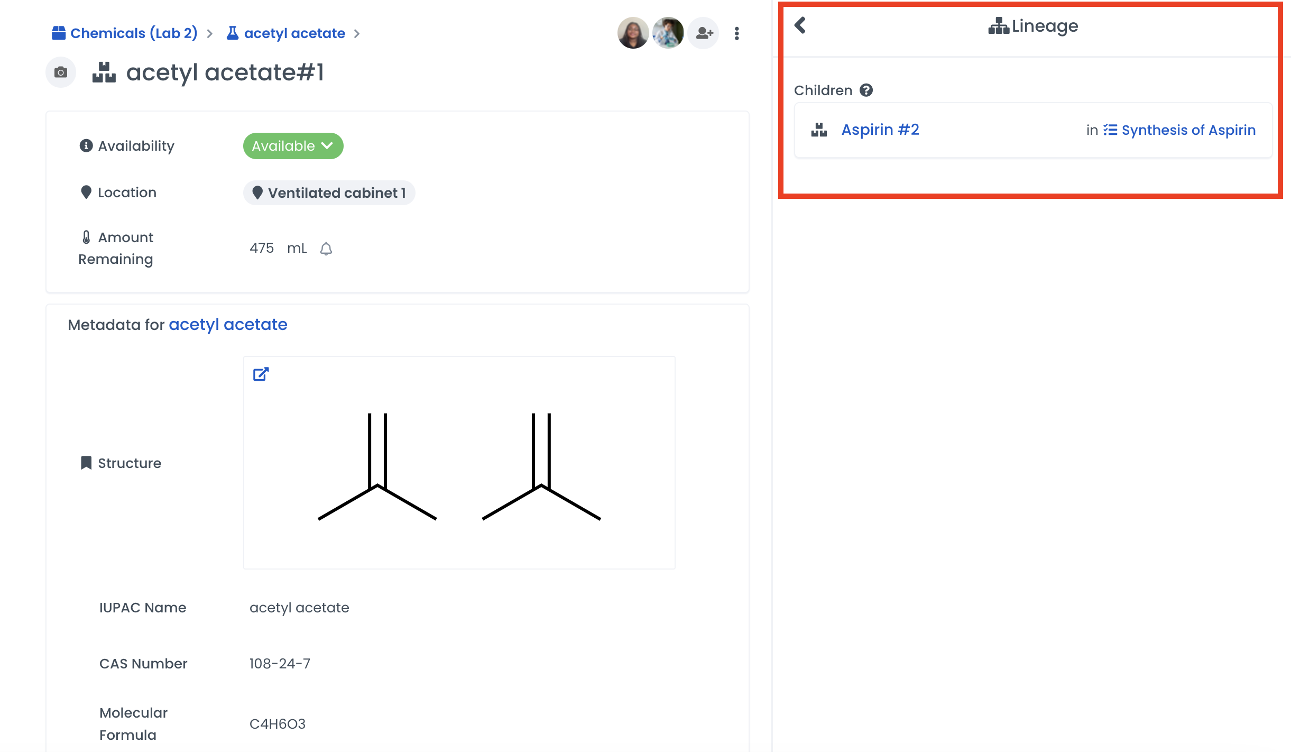Open the Synthesis of Aspirin link
The width and height of the screenshot is (1291, 752).
coord(1188,130)
